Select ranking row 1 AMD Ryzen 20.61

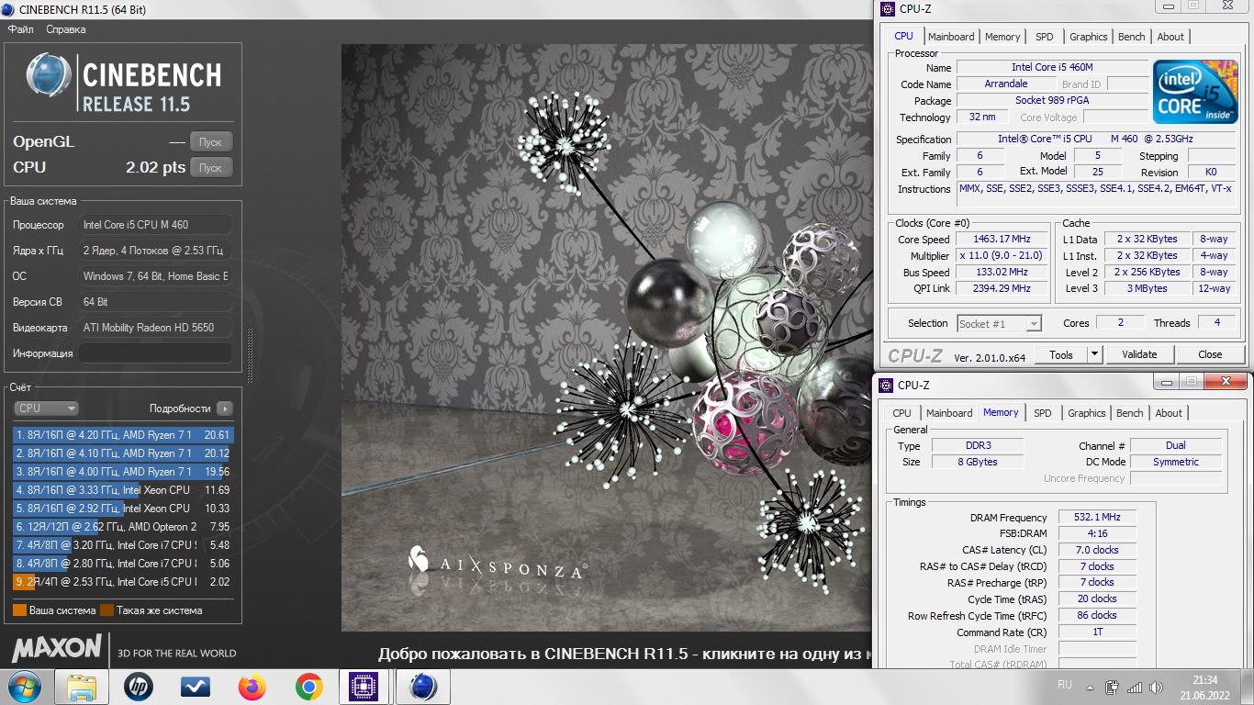[x=123, y=435]
